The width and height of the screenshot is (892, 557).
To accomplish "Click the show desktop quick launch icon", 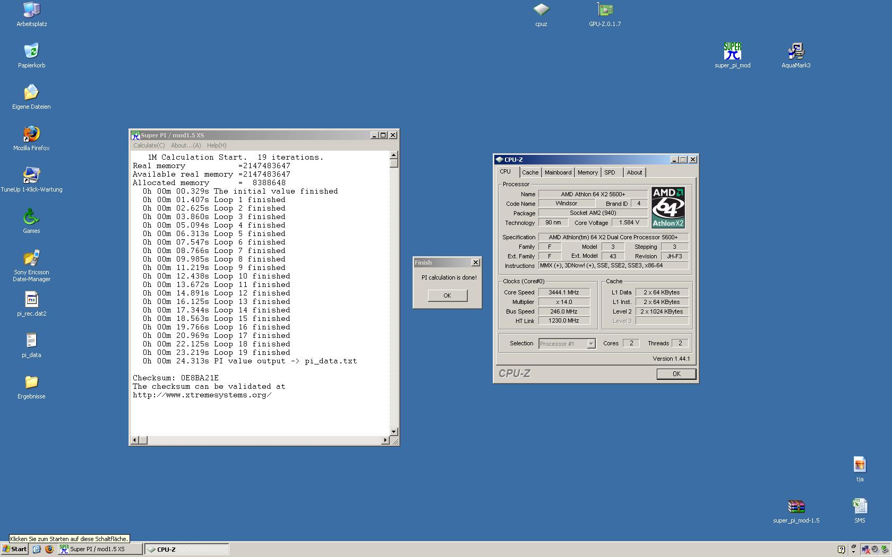I will (x=37, y=549).
